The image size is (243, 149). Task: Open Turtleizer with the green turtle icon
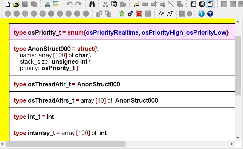click(x=122, y=14)
